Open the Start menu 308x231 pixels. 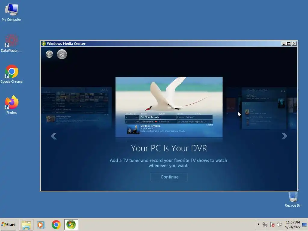point(8,224)
